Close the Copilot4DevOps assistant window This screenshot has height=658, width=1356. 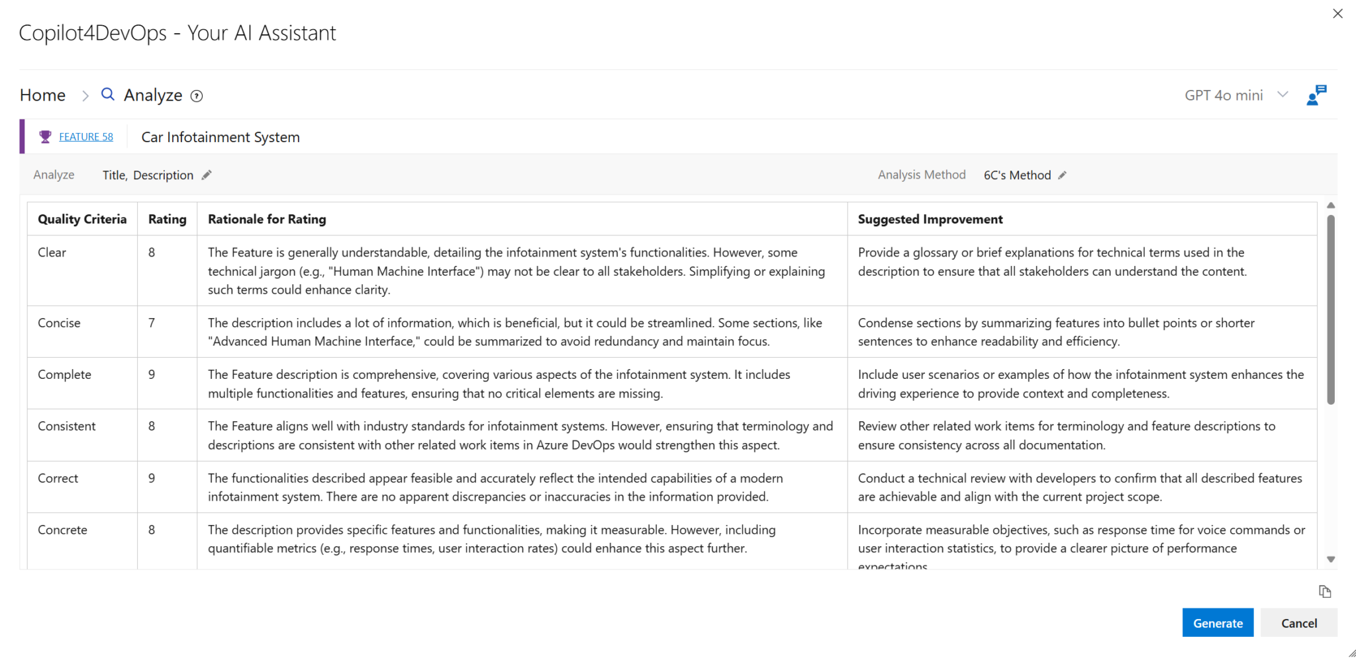pos(1338,13)
